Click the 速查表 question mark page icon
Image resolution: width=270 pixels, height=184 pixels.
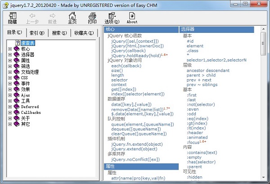[18, 43]
